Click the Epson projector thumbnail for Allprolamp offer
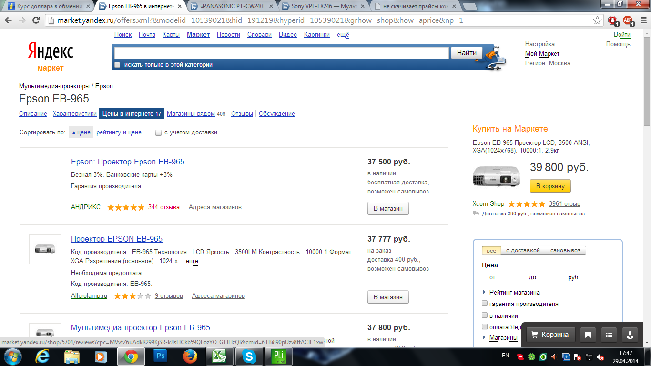 [45, 249]
